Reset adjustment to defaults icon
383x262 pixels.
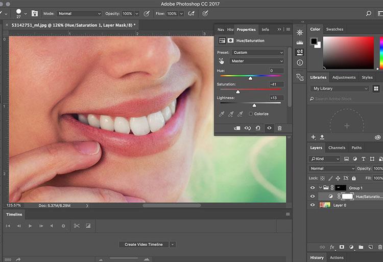[258, 128]
